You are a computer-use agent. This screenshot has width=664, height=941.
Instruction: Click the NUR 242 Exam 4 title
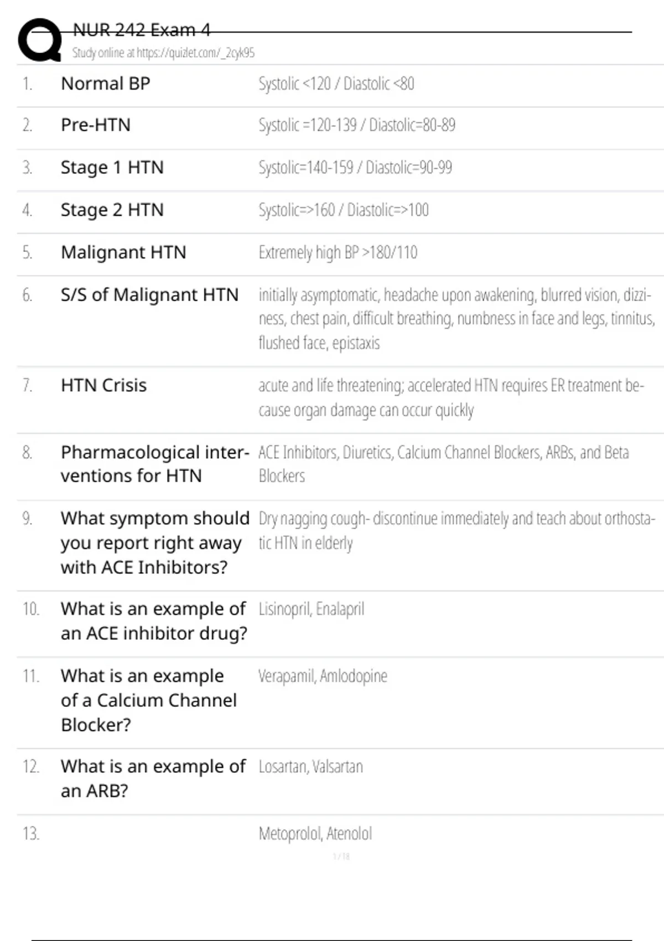point(142,30)
